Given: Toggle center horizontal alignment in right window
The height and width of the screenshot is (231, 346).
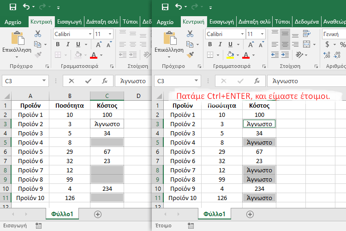Looking at the screenshot, I should pyautogui.click(x=285, y=44).
